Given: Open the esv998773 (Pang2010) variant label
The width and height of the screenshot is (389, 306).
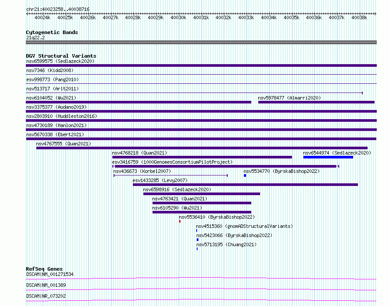Looking at the screenshot, I should [52, 79].
